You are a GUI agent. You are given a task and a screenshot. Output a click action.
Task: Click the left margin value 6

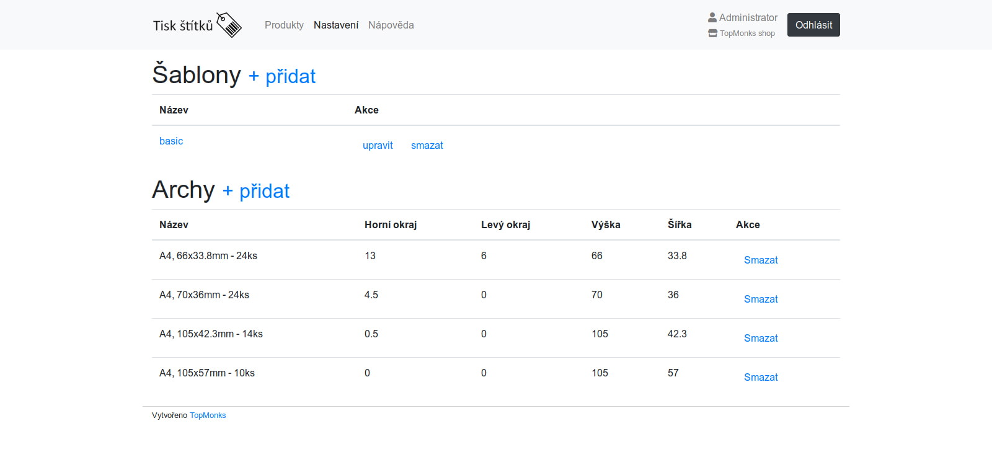(x=484, y=255)
